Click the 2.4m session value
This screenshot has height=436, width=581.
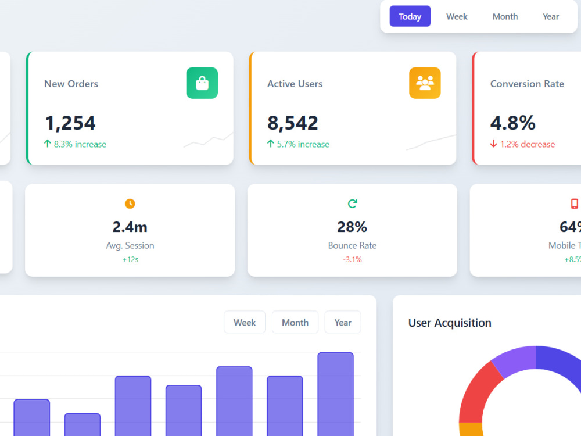point(130,227)
